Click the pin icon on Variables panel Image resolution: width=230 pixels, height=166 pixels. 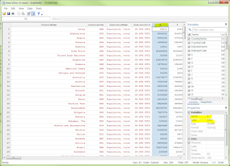click(226, 24)
